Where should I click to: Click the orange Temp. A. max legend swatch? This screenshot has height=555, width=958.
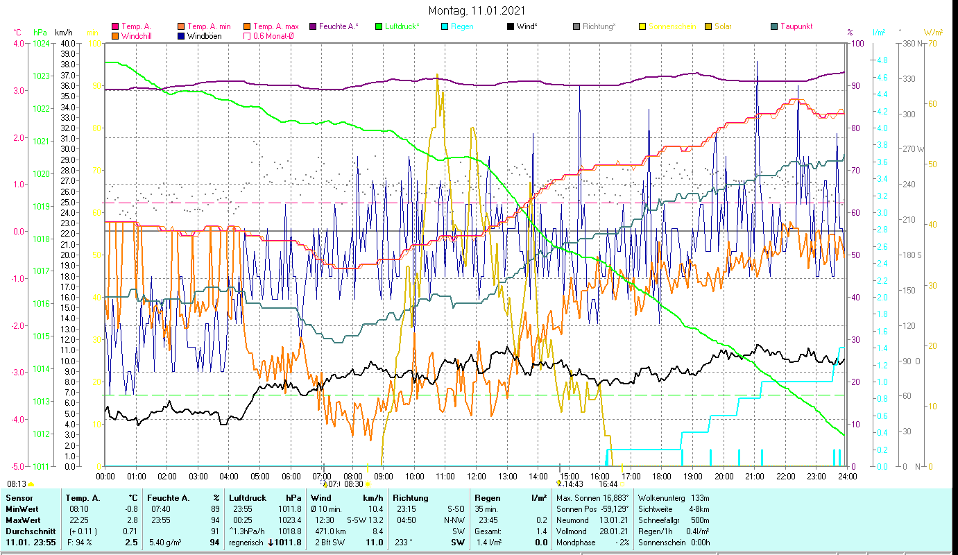pos(248,26)
